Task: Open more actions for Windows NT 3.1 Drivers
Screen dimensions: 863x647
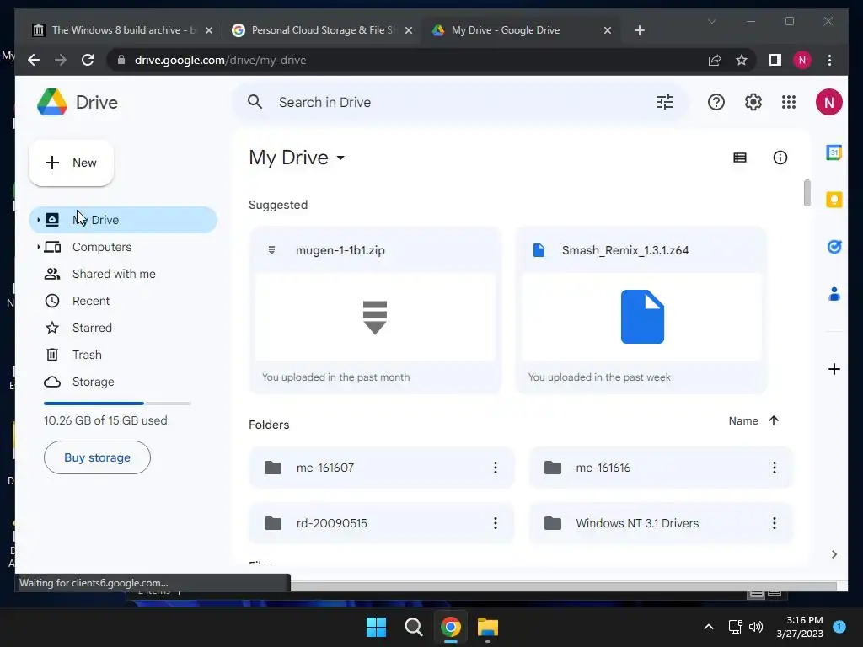Action: [x=775, y=523]
